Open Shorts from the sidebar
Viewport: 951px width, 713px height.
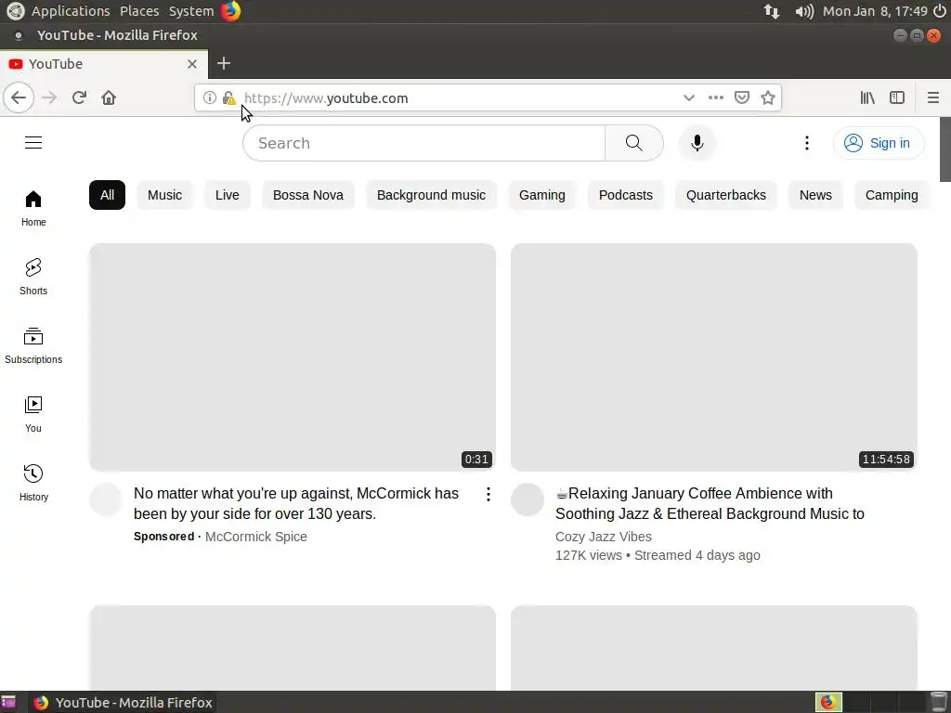pyautogui.click(x=33, y=277)
